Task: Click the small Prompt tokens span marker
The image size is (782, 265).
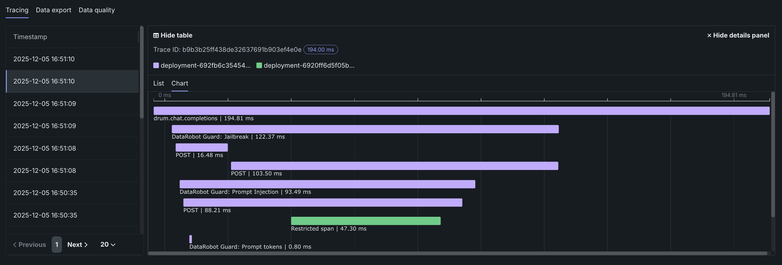Action: [x=191, y=239]
